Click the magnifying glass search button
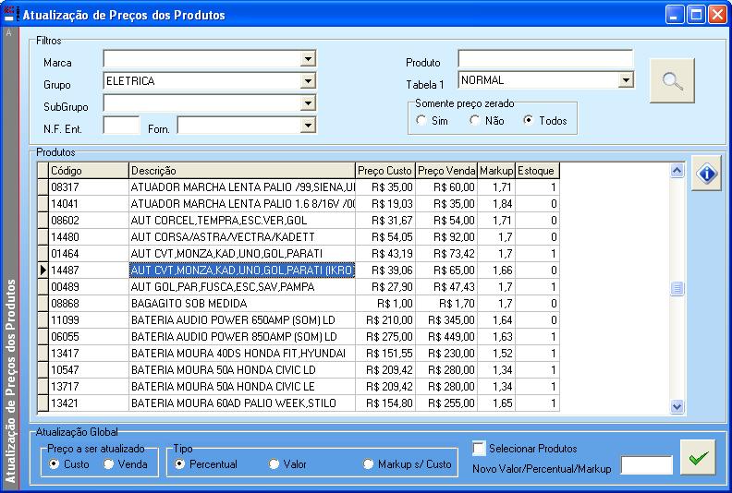 pyautogui.click(x=672, y=81)
